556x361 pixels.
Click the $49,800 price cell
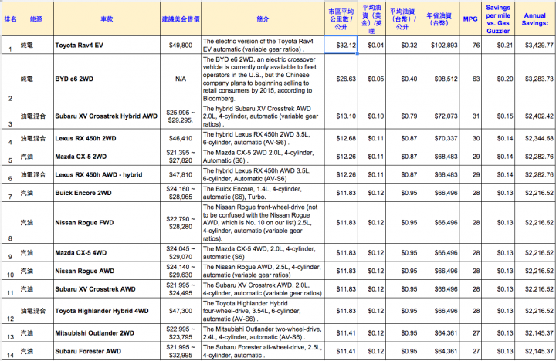[181, 45]
